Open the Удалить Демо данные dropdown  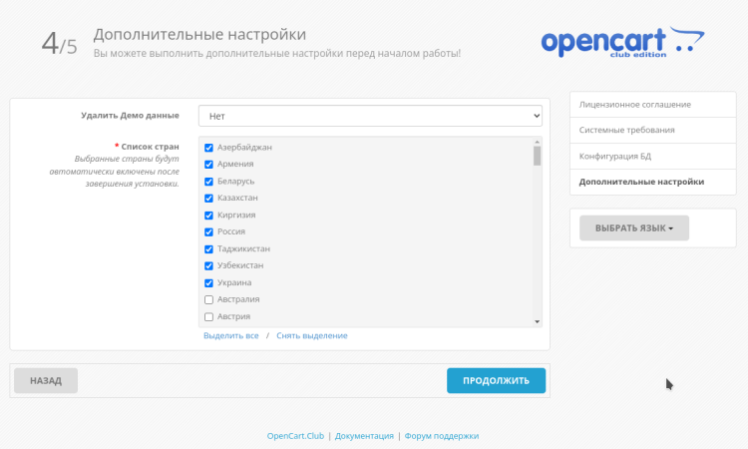[x=369, y=116]
